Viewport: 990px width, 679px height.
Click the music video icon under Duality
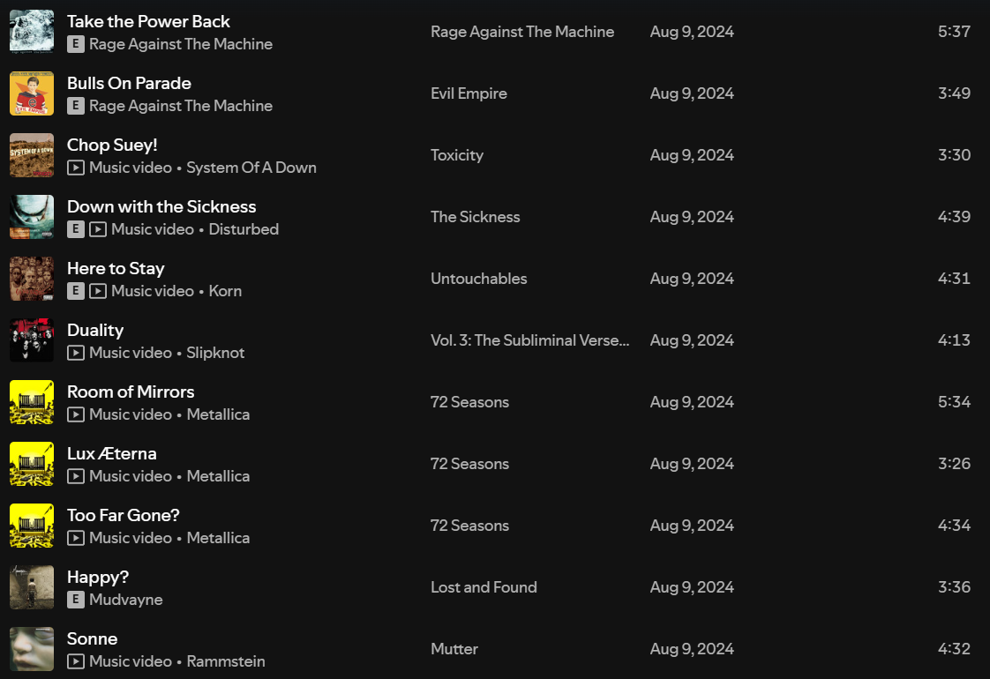(x=76, y=353)
